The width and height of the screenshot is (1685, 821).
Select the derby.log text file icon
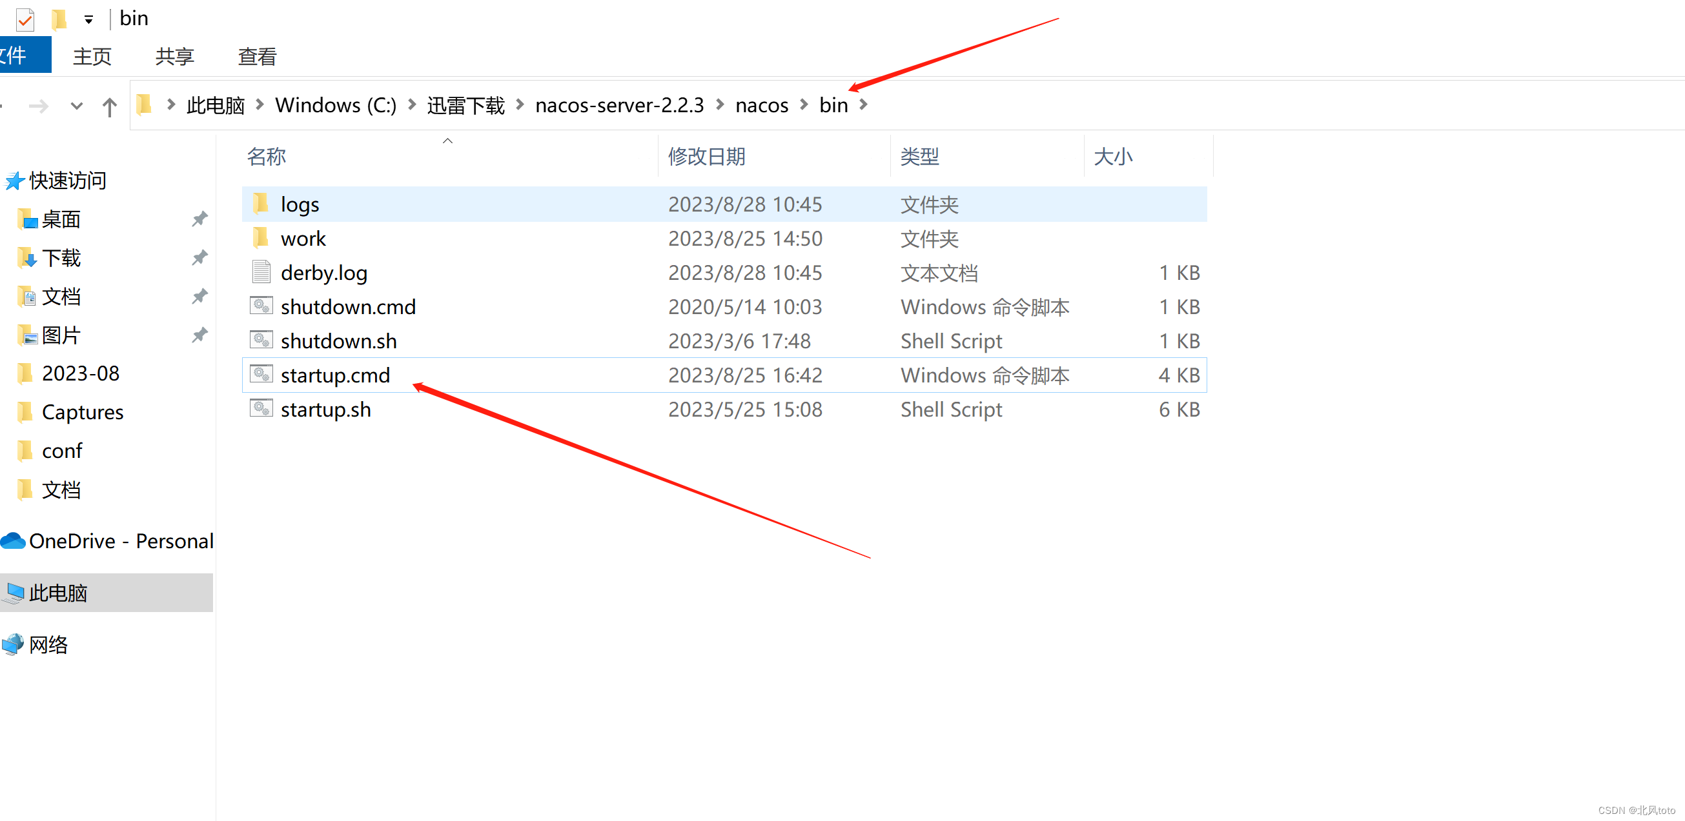(x=261, y=272)
